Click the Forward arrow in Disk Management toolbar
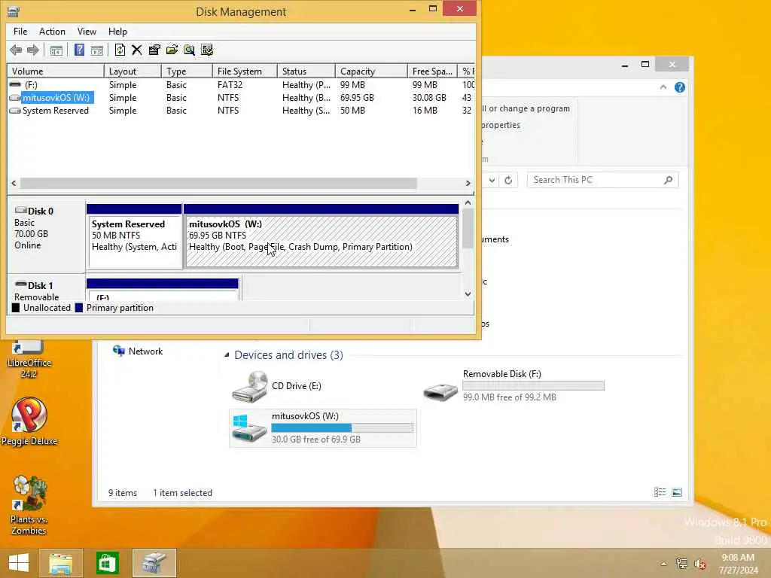The height and width of the screenshot is (578, 771). (33, 50)
